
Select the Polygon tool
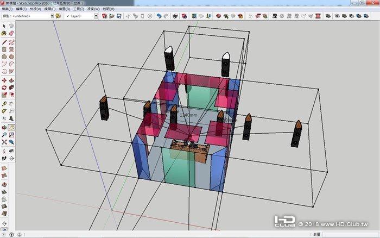coord(11,57)
